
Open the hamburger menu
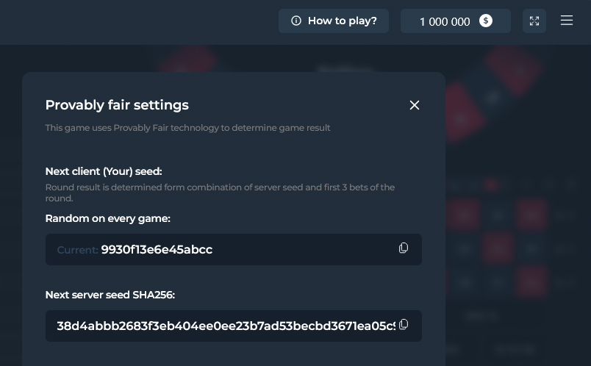tap(567, 21)
